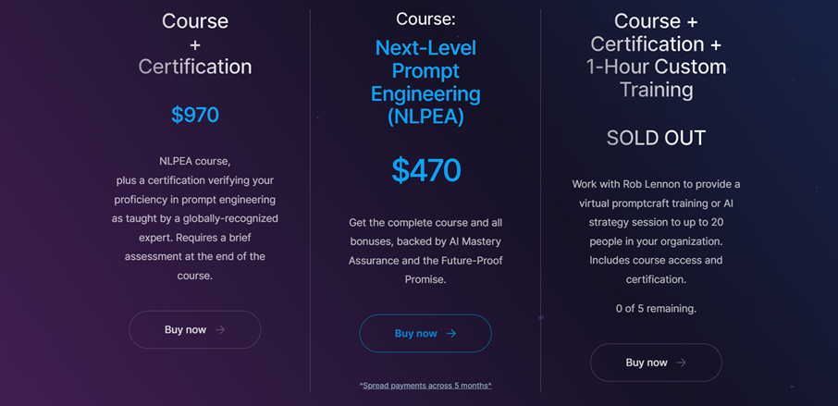Buy the Next-Level Prompt Engineering course

[x=425, y=333]
